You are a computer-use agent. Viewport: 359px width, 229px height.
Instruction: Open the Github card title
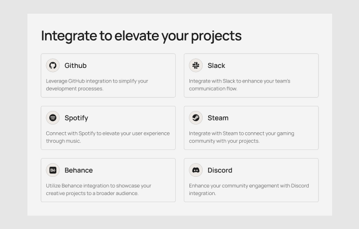click(x=76, y=65)
